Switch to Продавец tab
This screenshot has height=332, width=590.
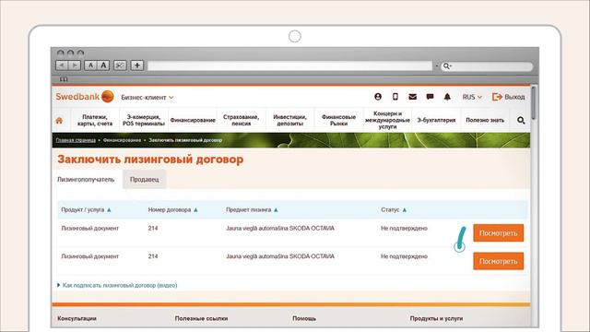pos(145,180)
